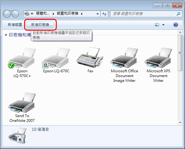Open the address bar history dropdown
Image resolution: width=185 pixels, height=149 pixels.
pyautogui.click(x=98, y=14)
